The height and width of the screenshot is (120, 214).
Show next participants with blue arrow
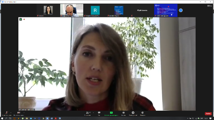(x=181, y=10)
